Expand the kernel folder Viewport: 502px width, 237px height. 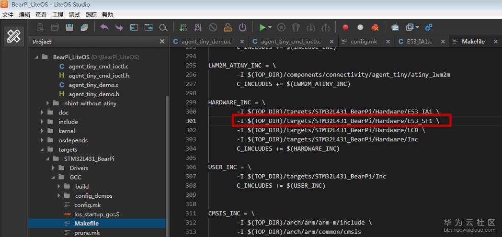pos(42,131)
